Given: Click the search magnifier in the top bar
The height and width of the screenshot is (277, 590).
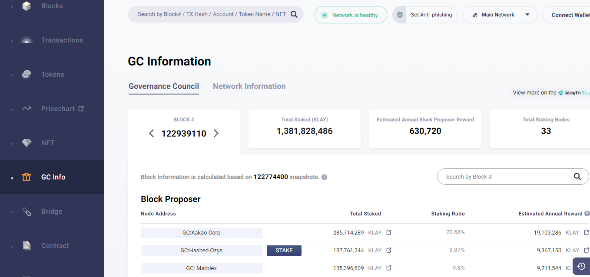Looking at the screenshot, I should 294,14.
